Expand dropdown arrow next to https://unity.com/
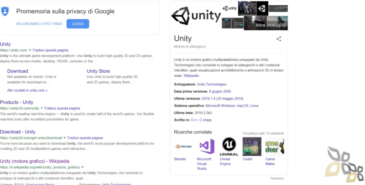 tap(30, 50)
